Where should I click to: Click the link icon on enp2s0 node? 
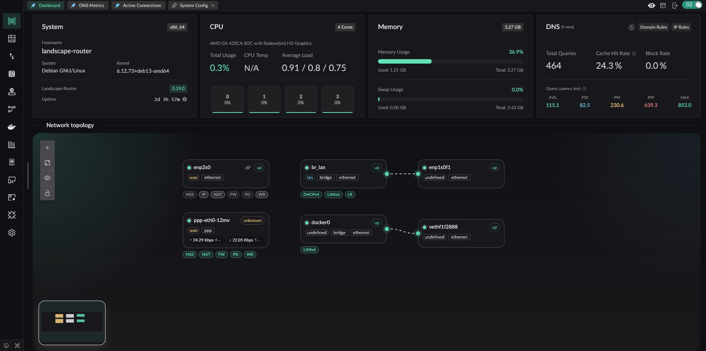pos(248,168)
